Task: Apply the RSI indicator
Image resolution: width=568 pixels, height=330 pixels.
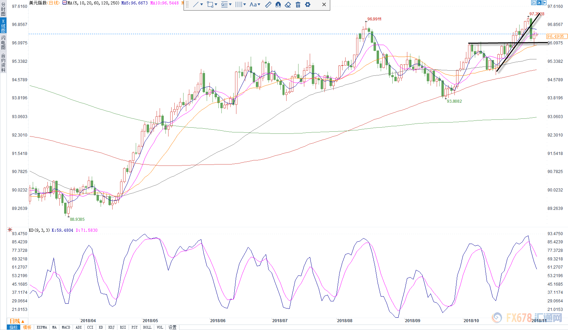Action: [x=123, y=327]
